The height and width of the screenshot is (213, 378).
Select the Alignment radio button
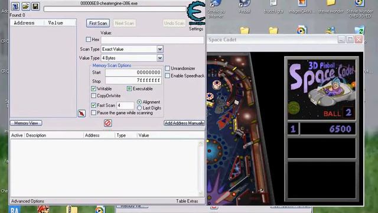(x=139, y=102)
